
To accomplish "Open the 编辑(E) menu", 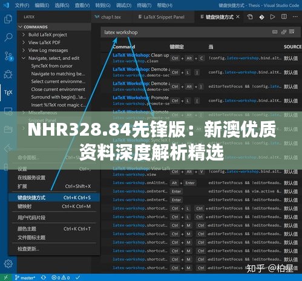I will click(x=42, y=5).
